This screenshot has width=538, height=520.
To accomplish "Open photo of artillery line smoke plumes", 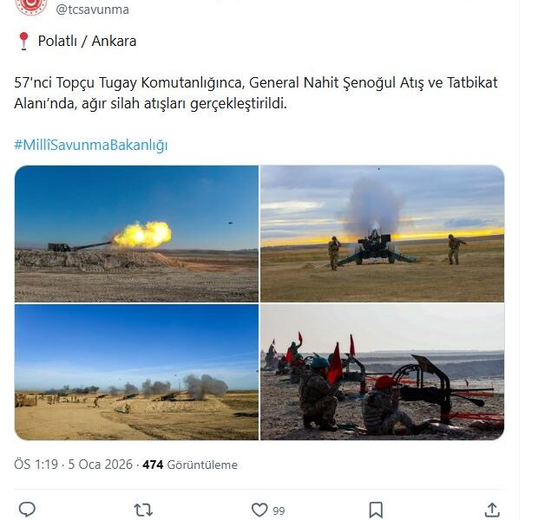I will 136,373.
